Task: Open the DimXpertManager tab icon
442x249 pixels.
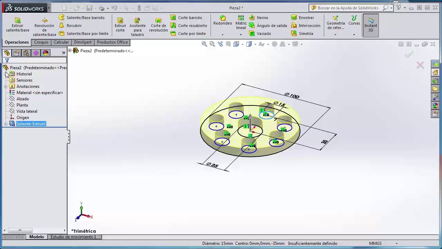Action: pos(36,53)
